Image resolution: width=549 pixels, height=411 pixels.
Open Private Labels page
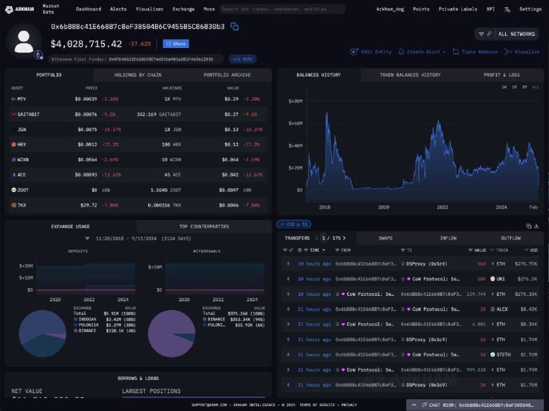(458, 9)
